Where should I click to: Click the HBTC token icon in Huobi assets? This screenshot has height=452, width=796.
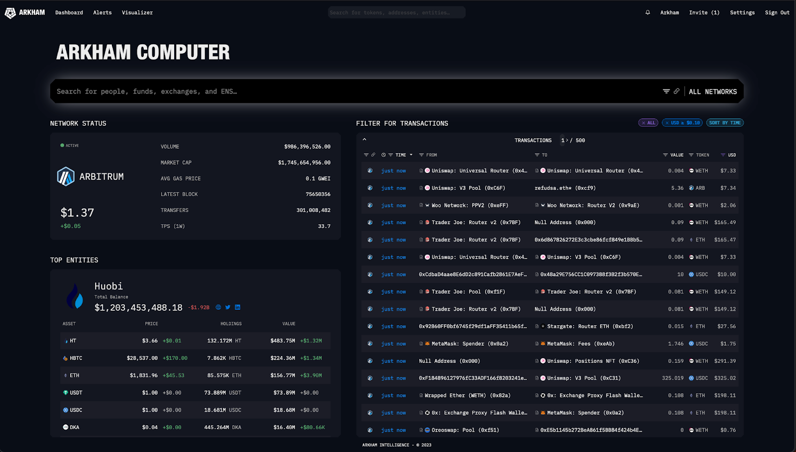(x=66, y=358)
